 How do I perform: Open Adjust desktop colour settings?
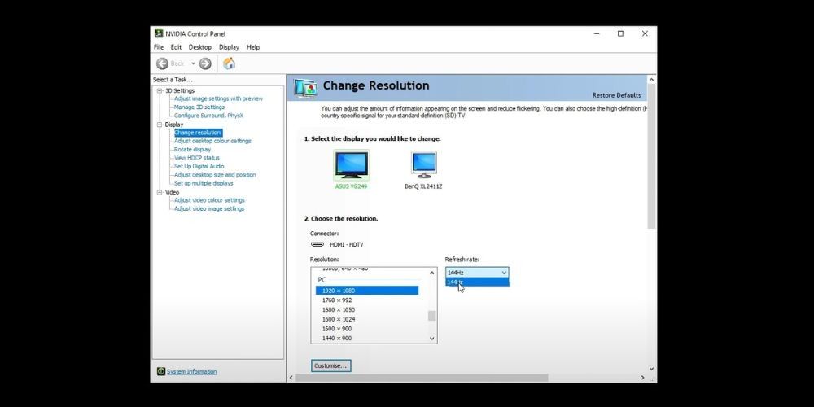[x=212, y=141]
